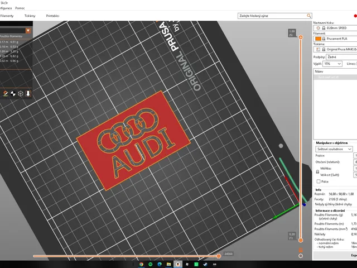357x268 pixels.
Task: Open Steam from the taskbar
Action: (205, 264)
